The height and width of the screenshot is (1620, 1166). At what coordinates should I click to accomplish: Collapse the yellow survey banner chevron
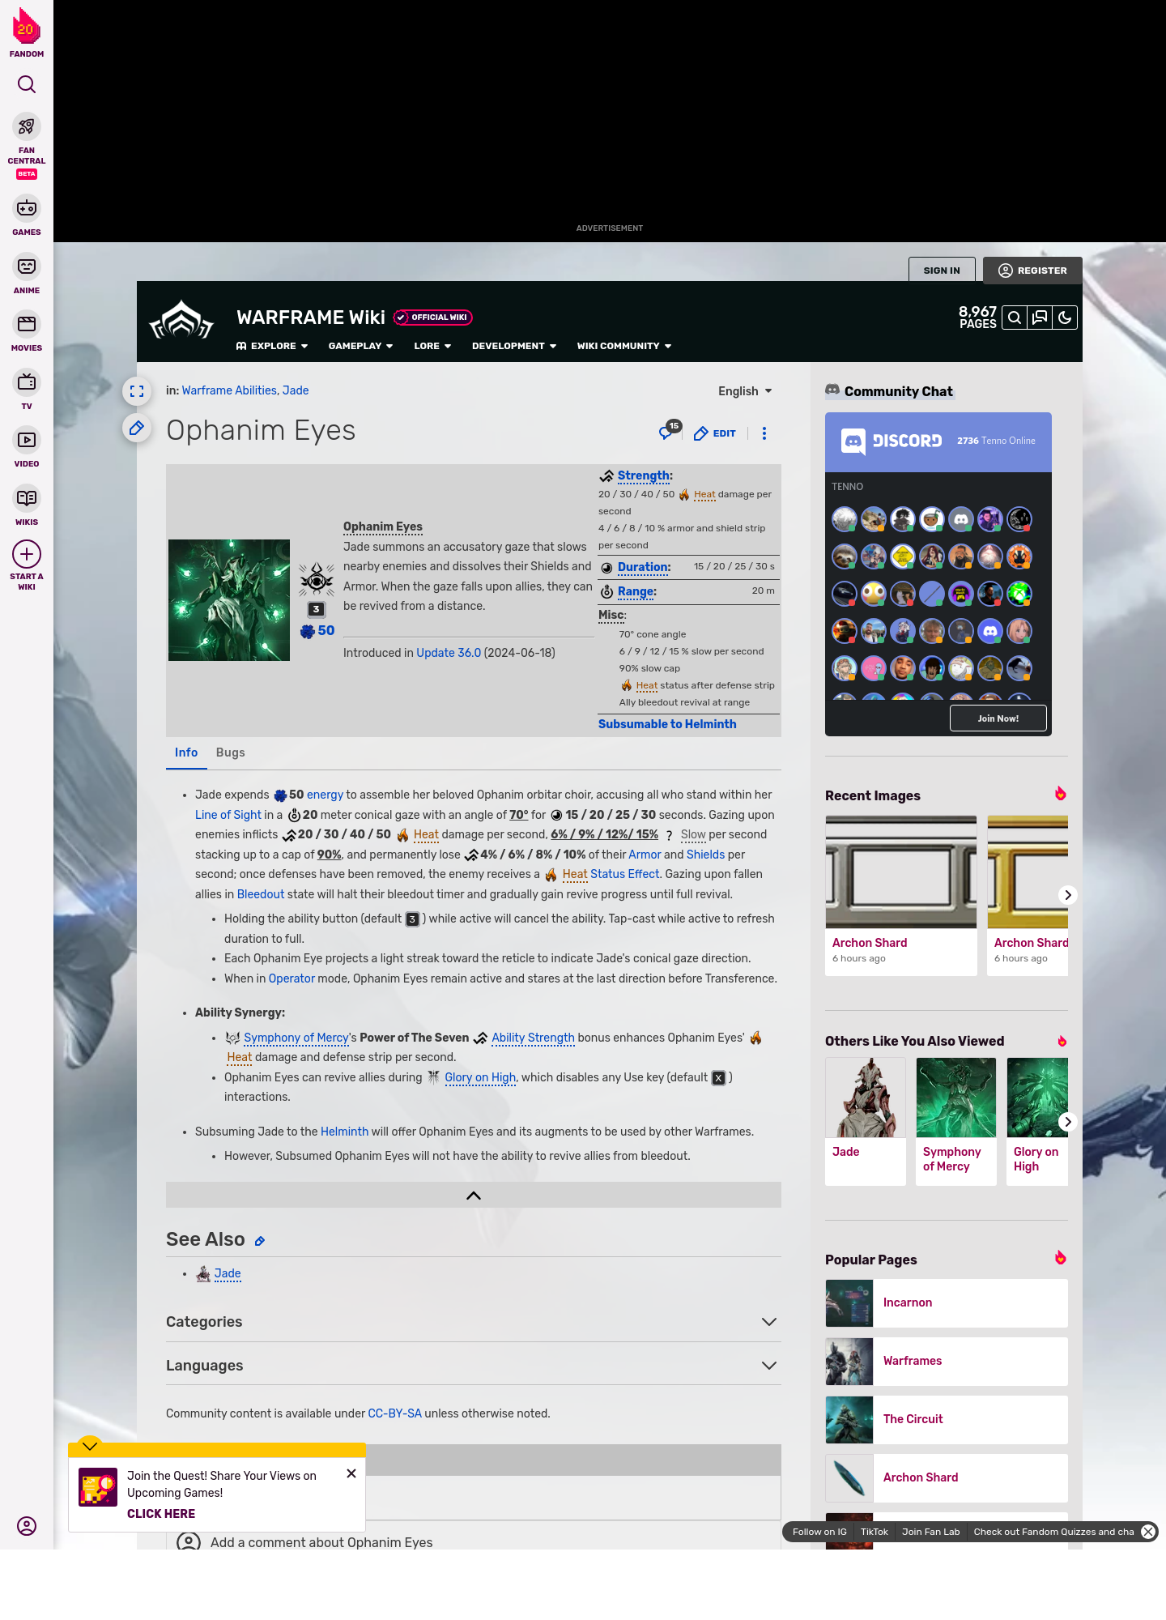(90, 1446)
